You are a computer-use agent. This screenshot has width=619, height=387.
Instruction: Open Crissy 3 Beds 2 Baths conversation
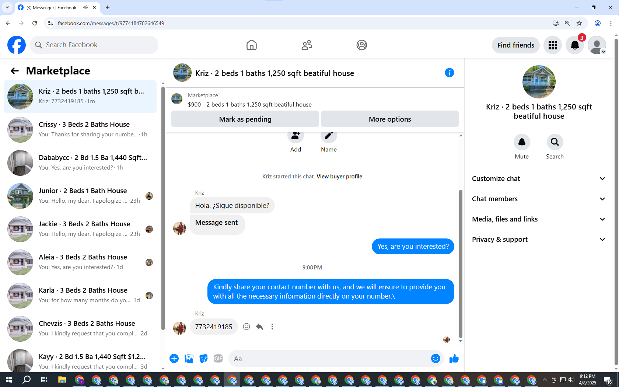(80, 130)
